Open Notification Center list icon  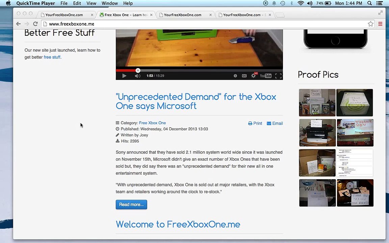pyautogui.click(x=379, y=3)
